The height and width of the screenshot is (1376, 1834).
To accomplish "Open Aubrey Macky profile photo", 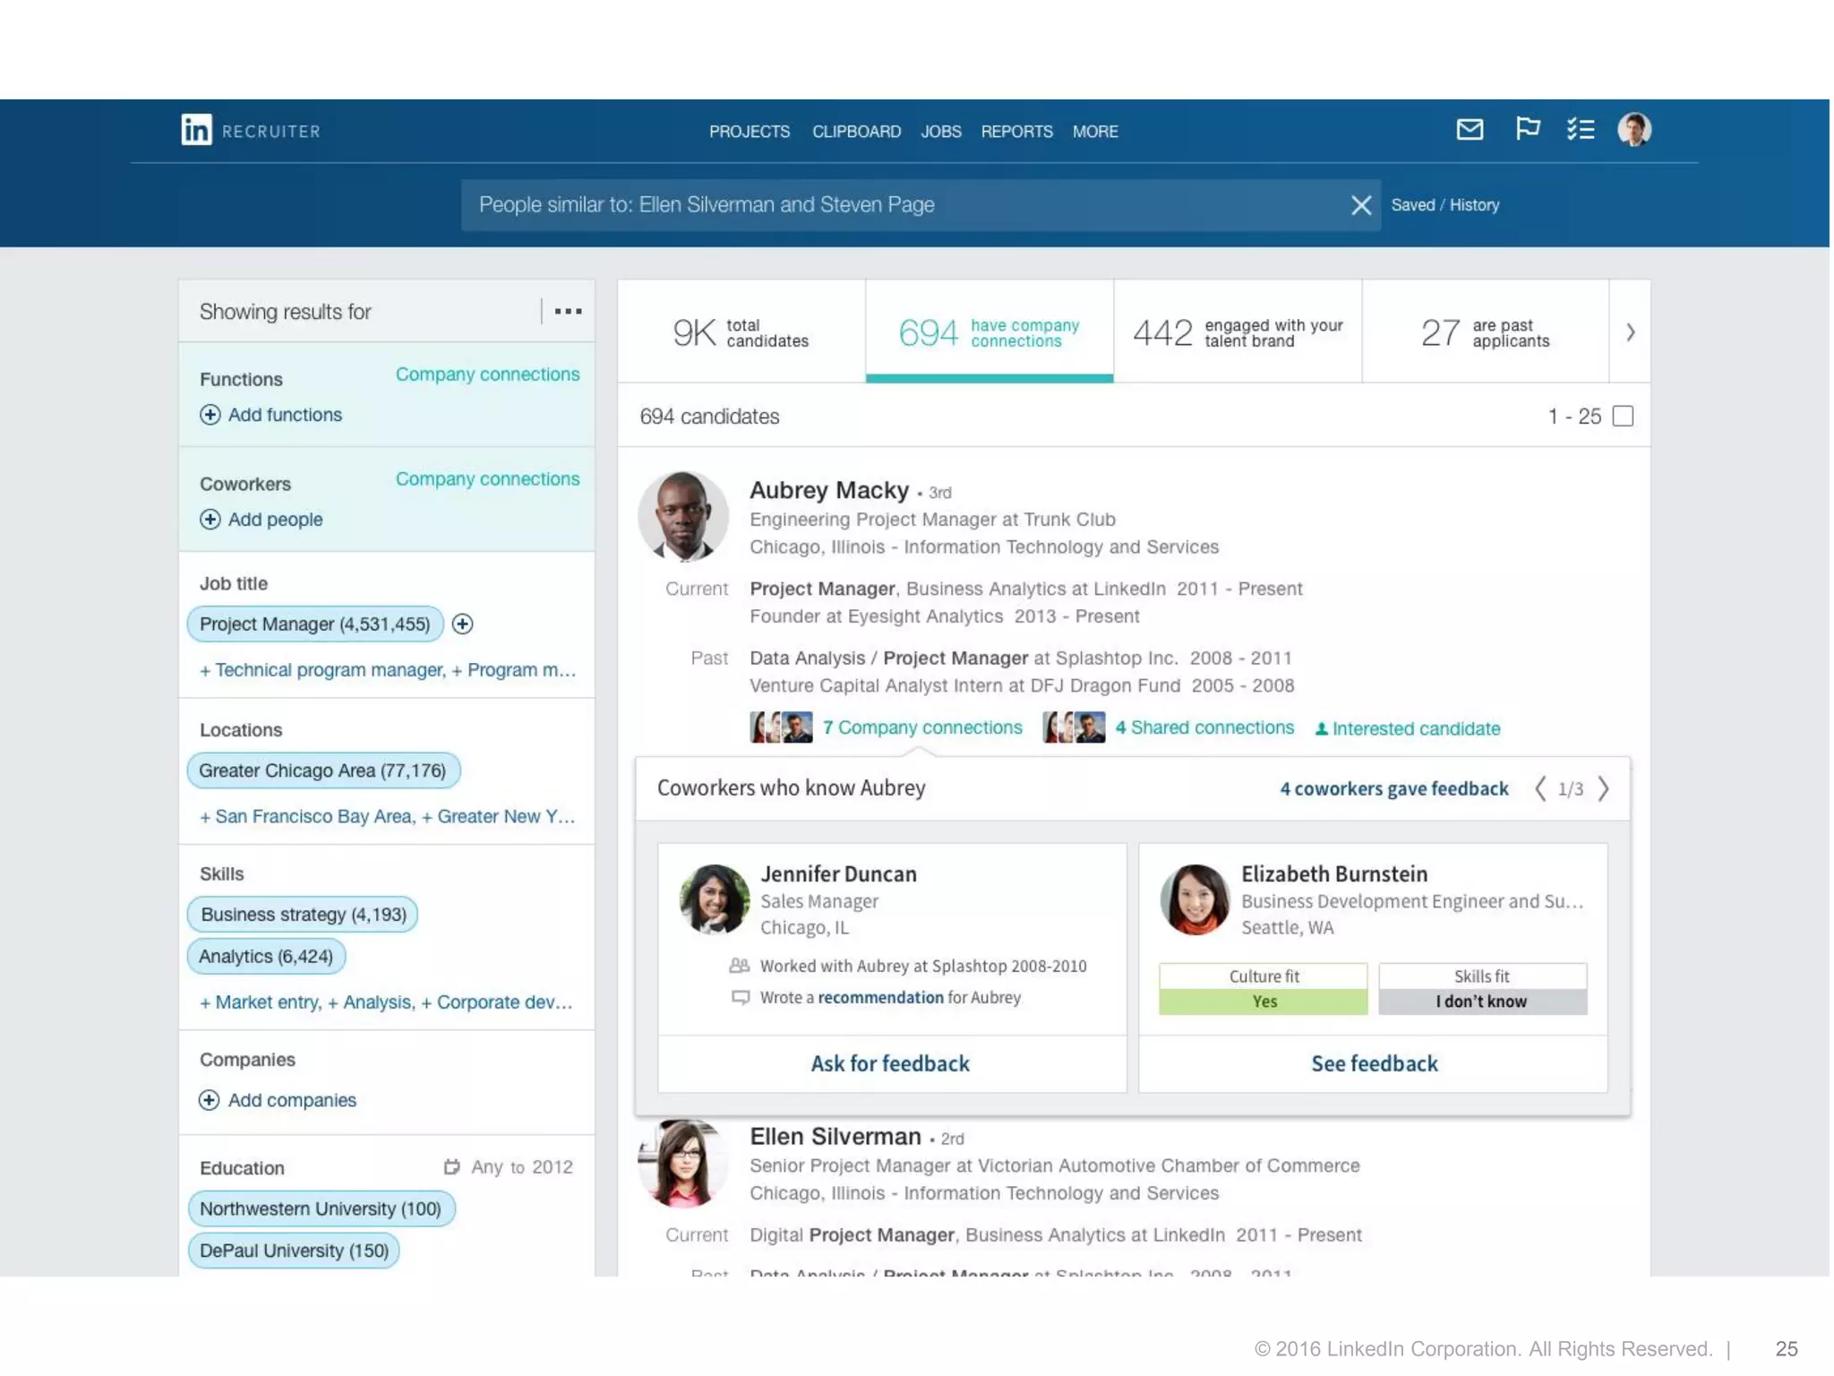I will coord(683,517).
